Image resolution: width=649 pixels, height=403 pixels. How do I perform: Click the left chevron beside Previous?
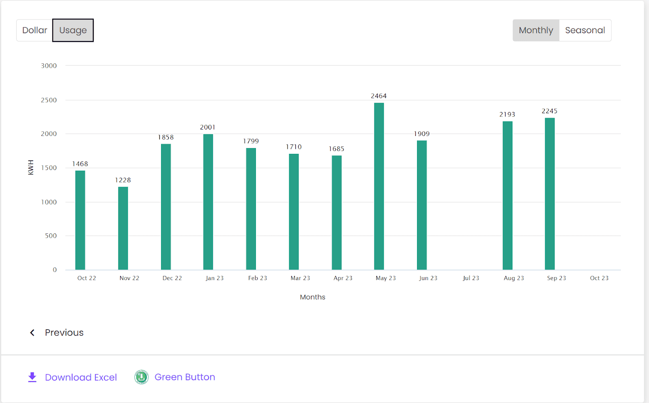click(x=32, y=333)
